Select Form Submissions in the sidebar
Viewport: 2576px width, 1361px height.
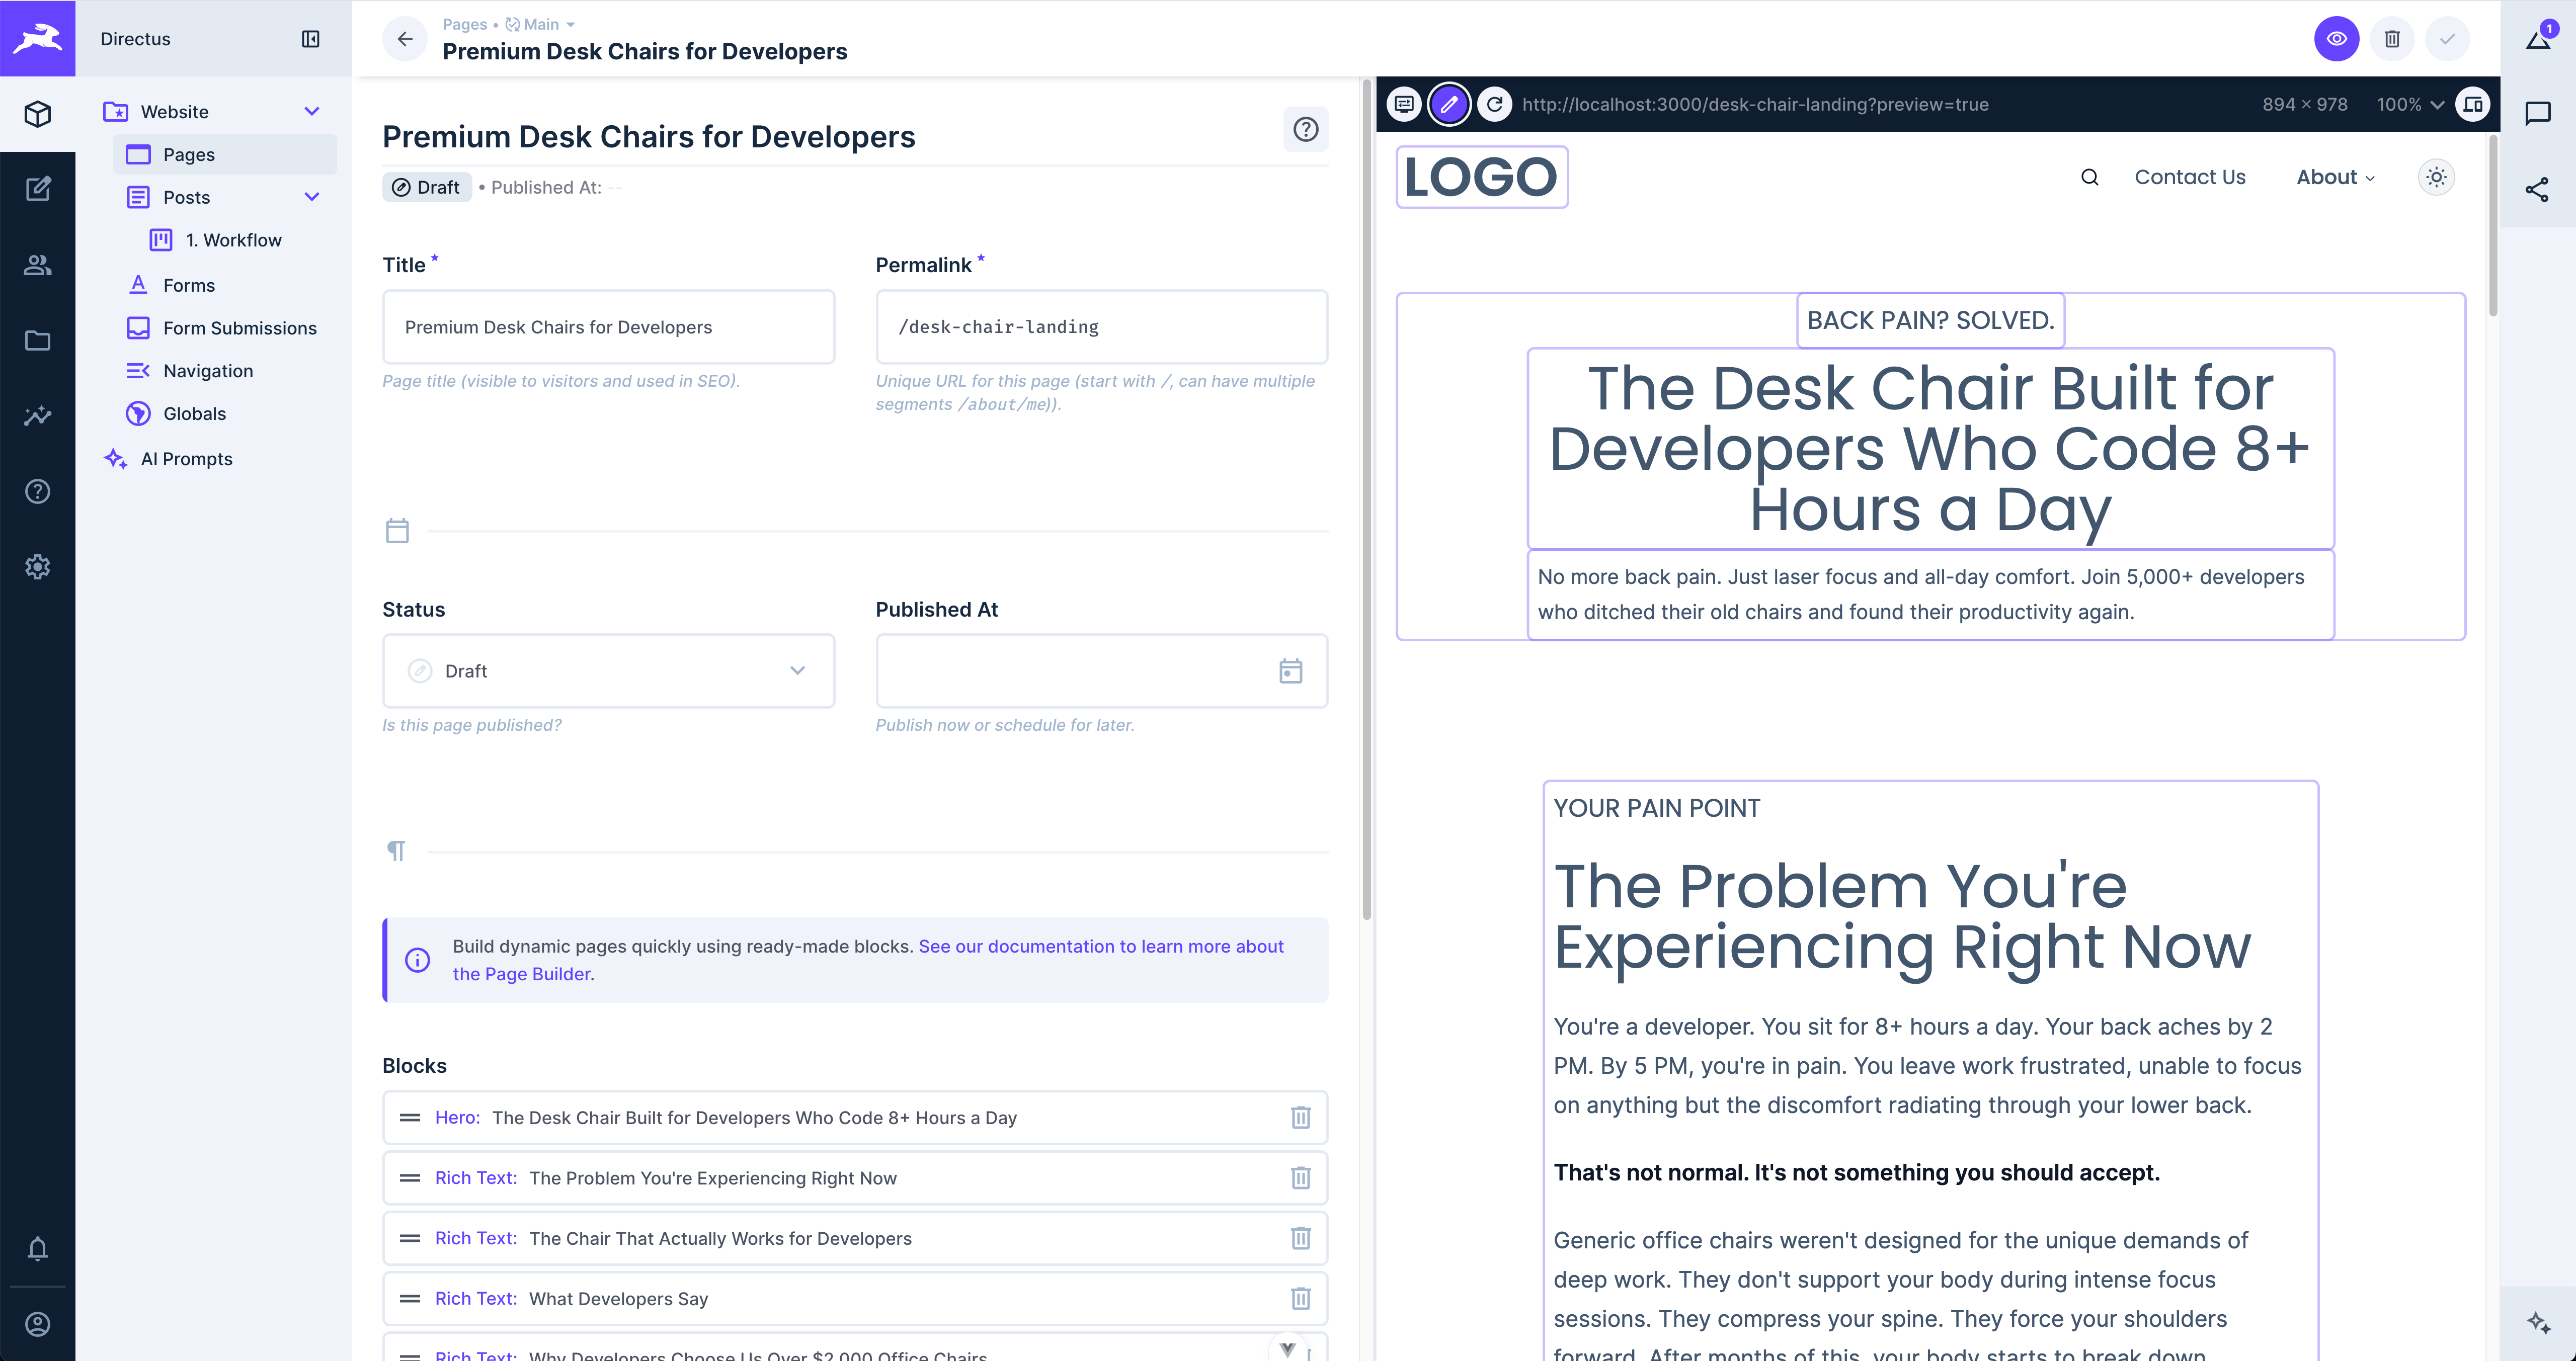(x=239, y=328)
